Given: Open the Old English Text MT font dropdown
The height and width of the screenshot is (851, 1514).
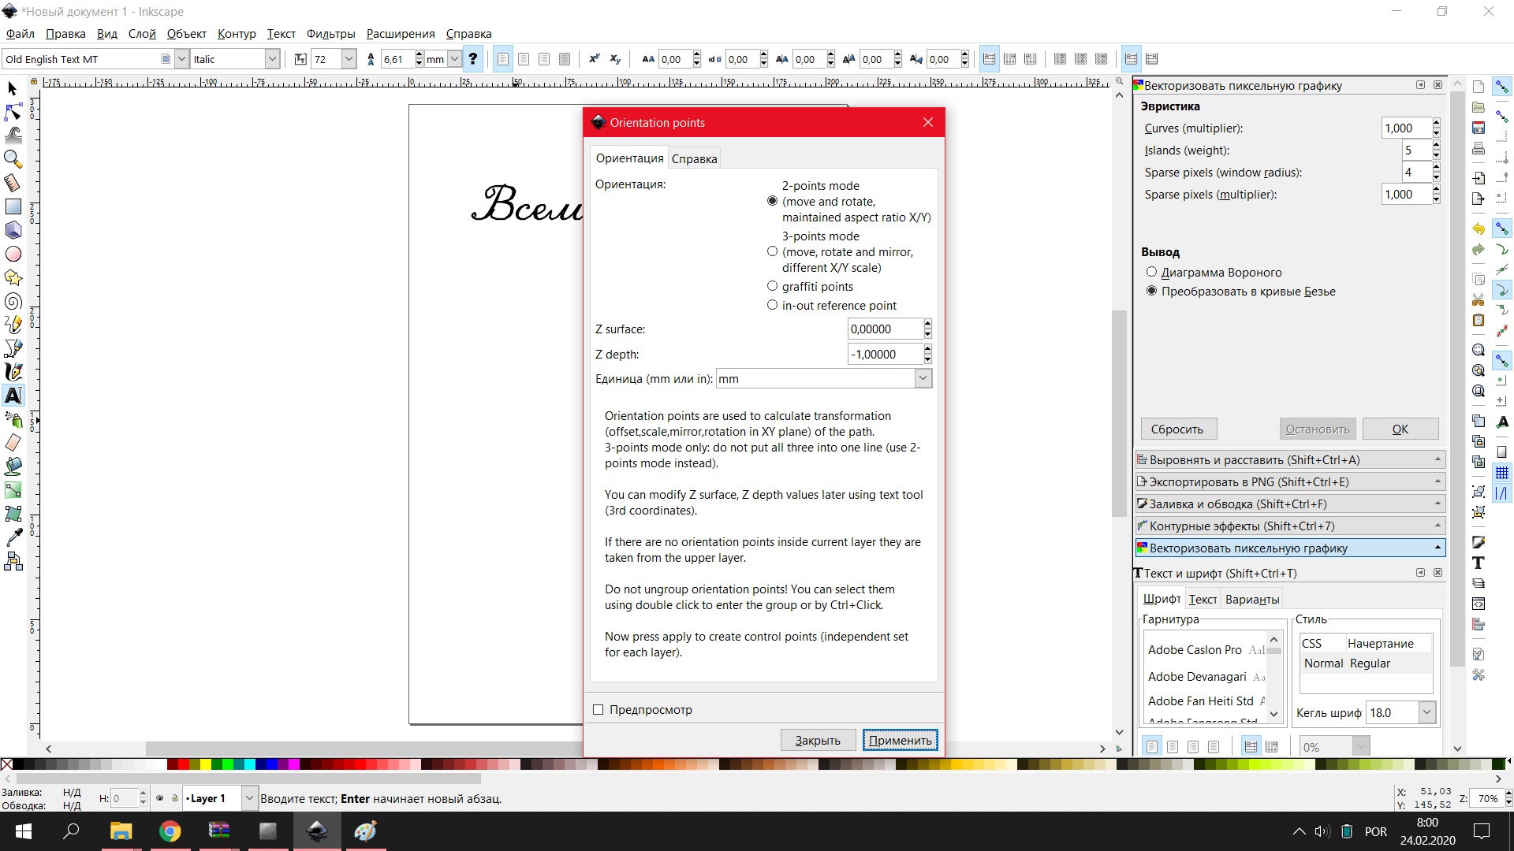Looking at the screenshot, I should (x=181, y=59).
